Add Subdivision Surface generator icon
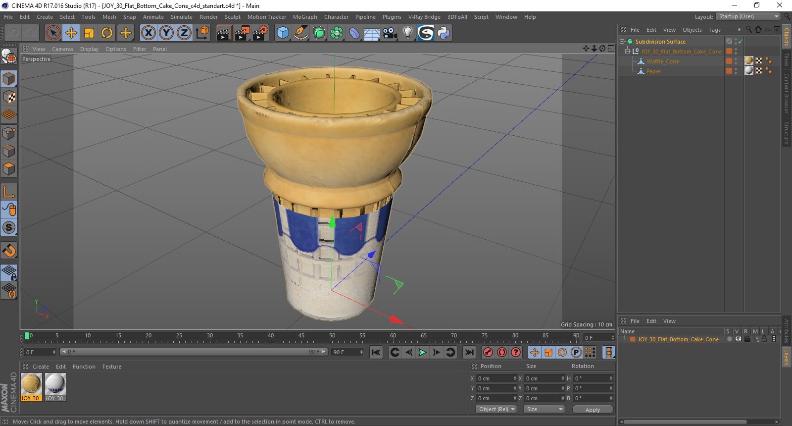Viewport: 792px width, 426px height. click(x=319, y=33)
